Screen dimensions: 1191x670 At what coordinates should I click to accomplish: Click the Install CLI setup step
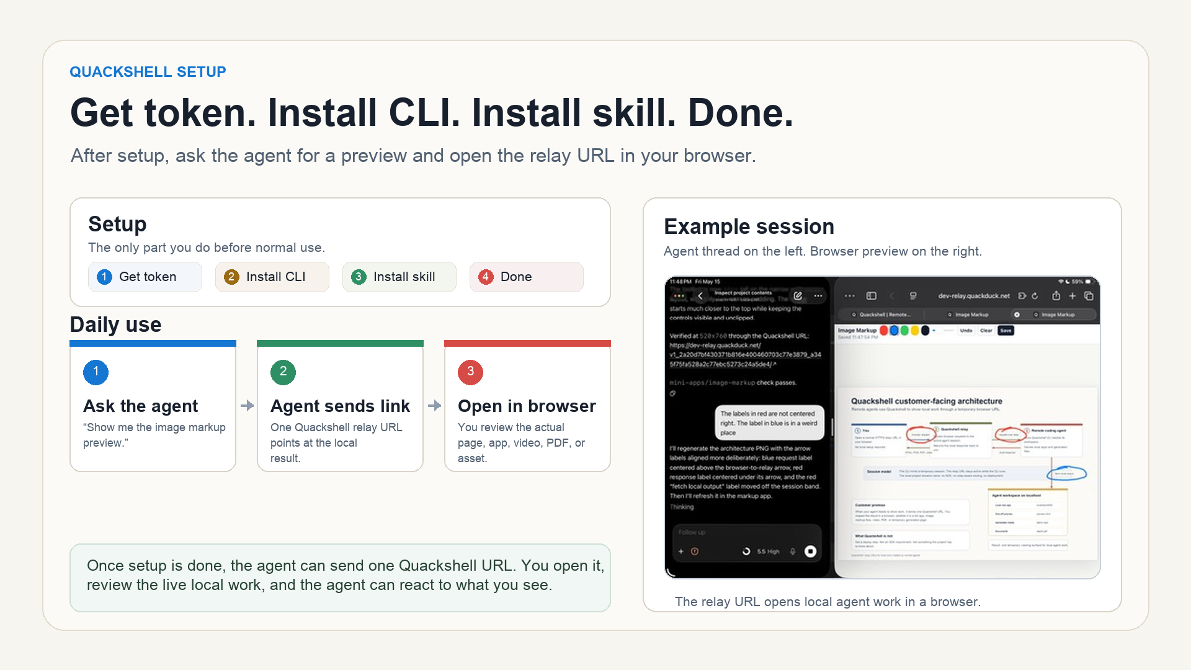[x=272, y=277]
